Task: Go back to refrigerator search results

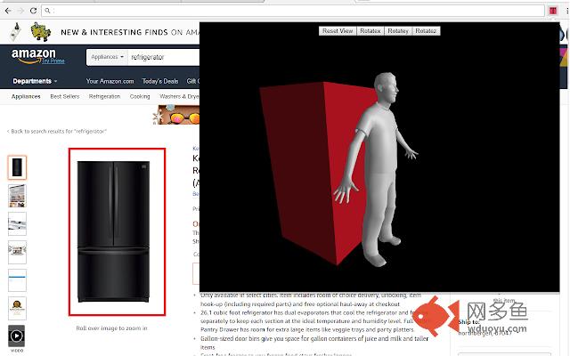Action: coord(57,131)
